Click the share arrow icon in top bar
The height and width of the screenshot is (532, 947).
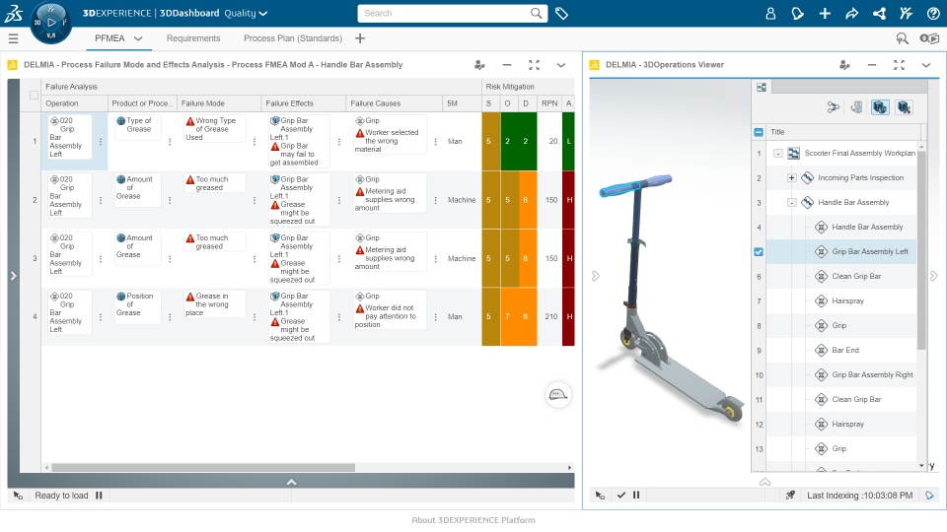(x=851, y=13)
